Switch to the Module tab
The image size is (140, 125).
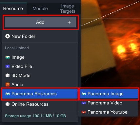coord(40,8)
